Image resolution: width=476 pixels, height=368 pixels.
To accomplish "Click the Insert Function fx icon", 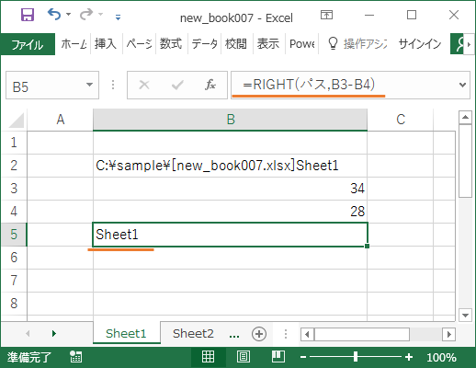I will coord(210,85).
